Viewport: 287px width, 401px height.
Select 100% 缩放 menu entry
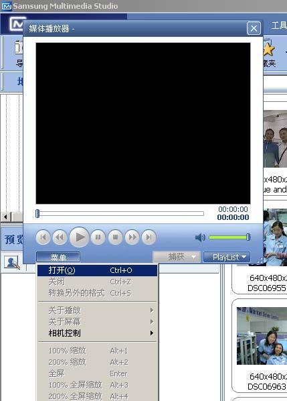point(97,351)
